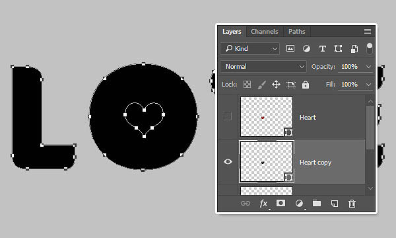Viewport: 396px width, 238px height.
Task: Delete the selected layer
Action: pyautogui.click(x=352, y=204)
